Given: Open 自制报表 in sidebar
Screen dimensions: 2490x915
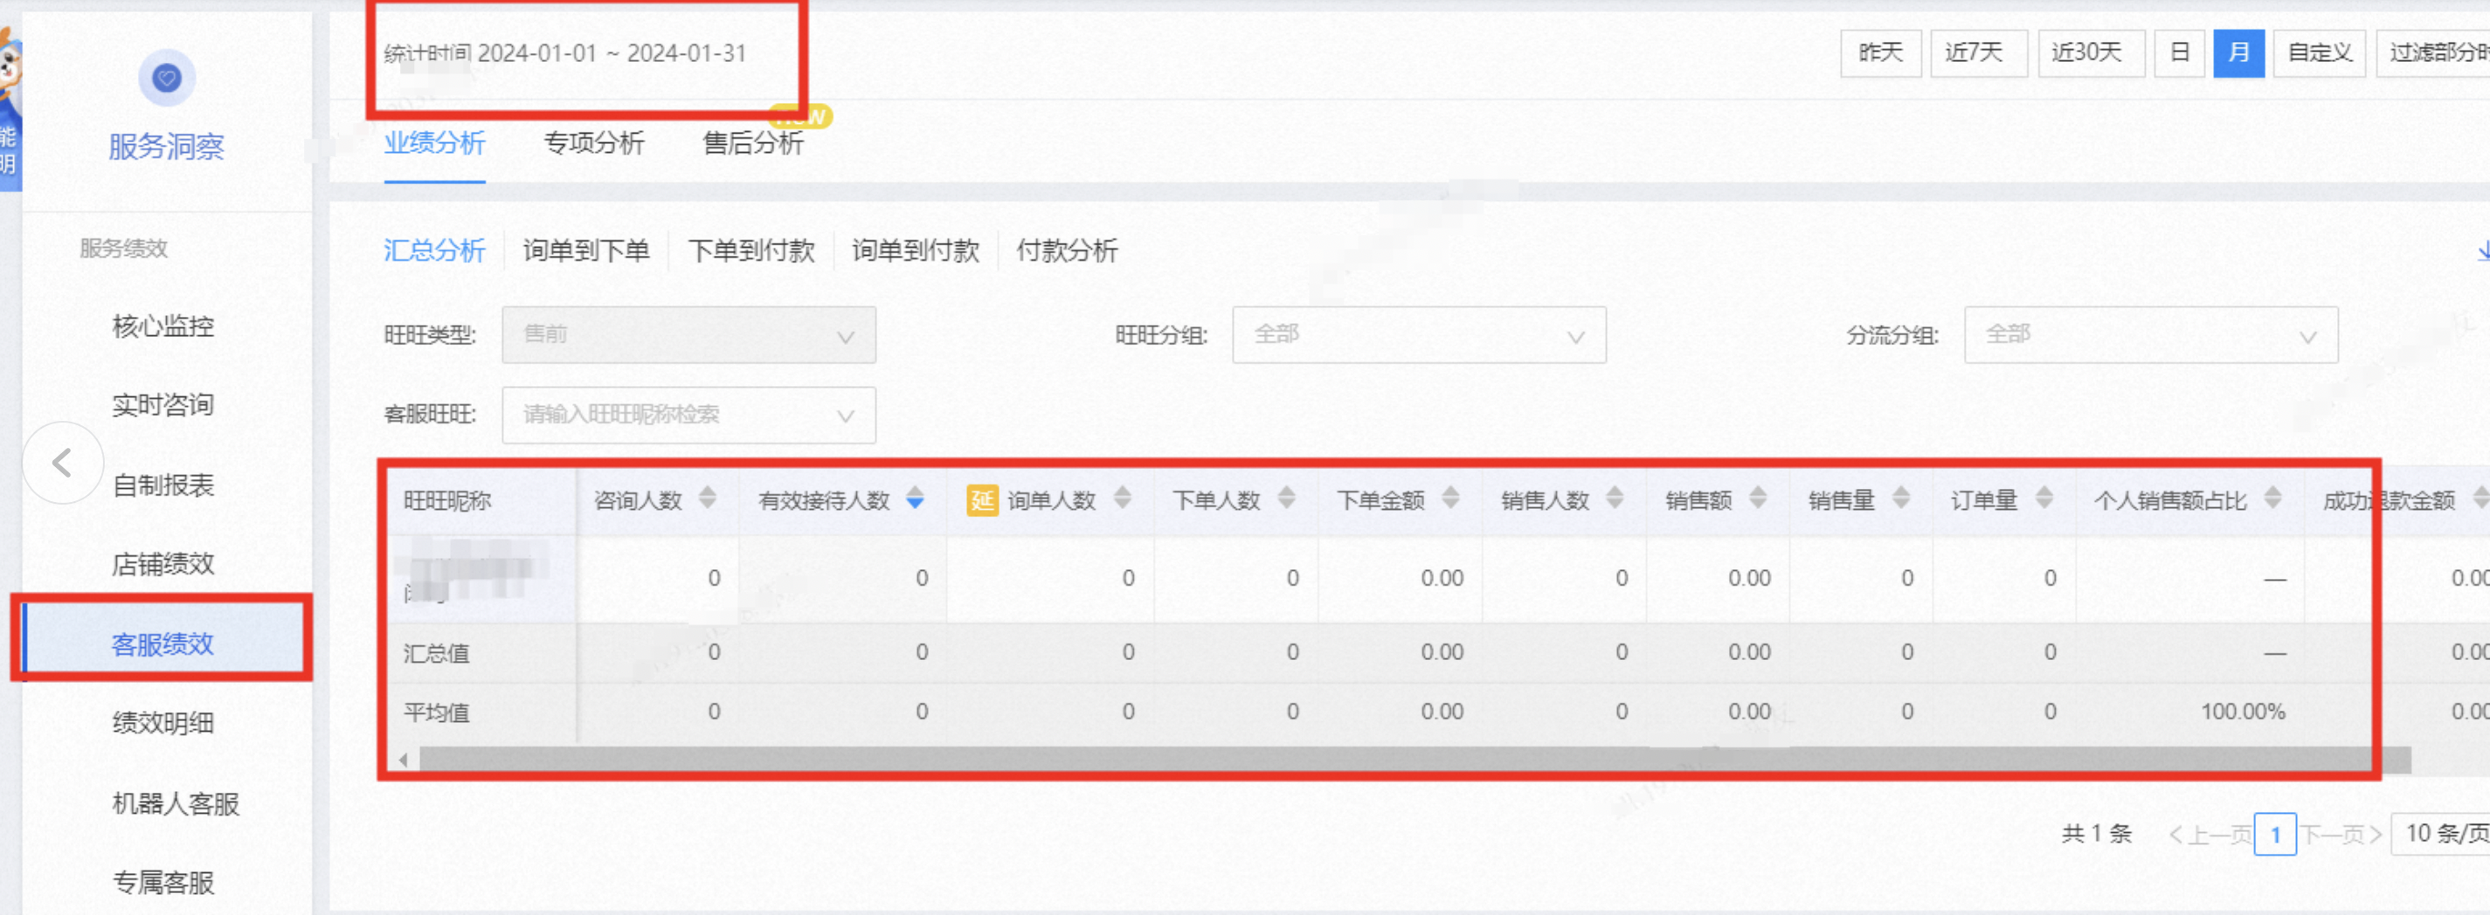Looking at the screenshot, I should (x=163, y=485).
